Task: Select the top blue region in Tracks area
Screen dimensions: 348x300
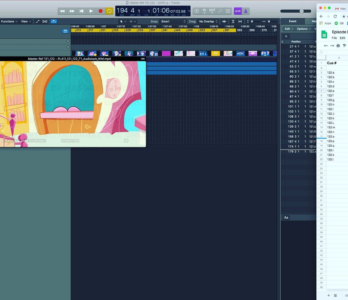Action: (x=211, y=64)
